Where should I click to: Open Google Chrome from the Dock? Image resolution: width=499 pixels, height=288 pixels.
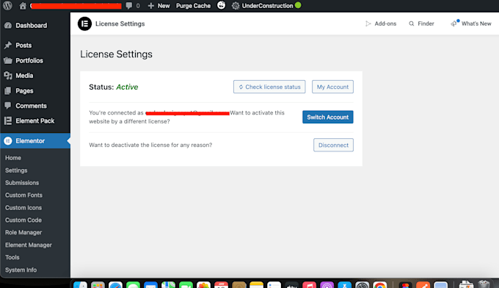click(380, 285)
